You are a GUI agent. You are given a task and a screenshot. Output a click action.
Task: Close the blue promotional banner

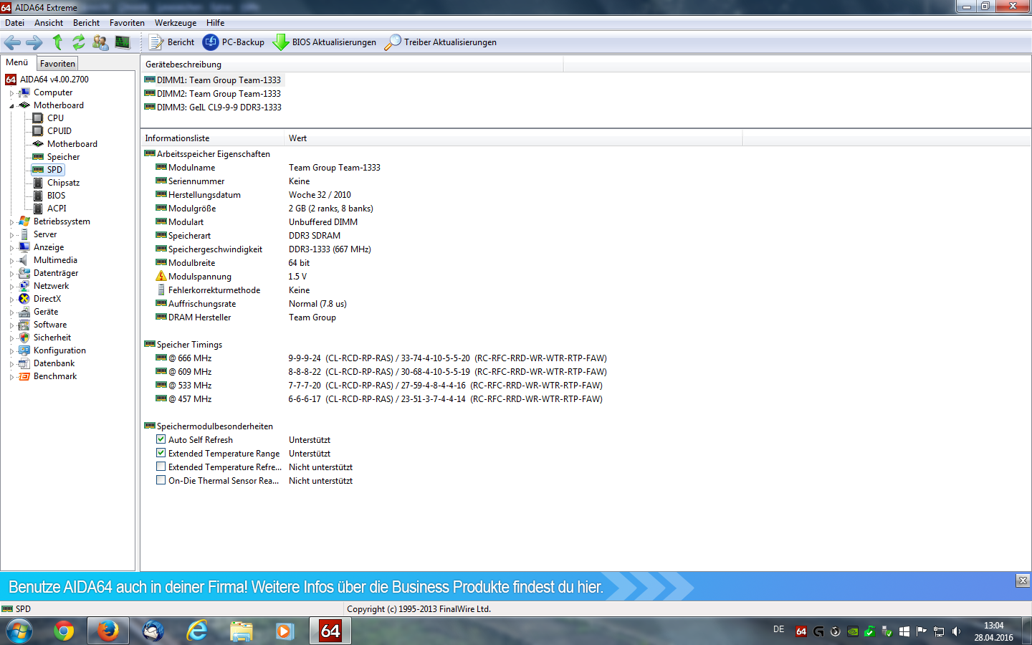1023,580
